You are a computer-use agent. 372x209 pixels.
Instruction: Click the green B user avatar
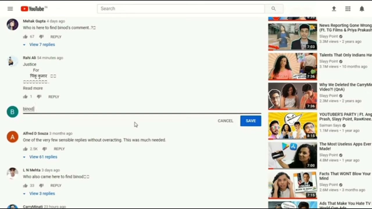(12, 112)
